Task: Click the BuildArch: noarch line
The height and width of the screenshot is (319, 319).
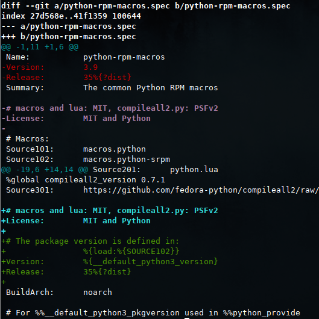Action: 59,292
